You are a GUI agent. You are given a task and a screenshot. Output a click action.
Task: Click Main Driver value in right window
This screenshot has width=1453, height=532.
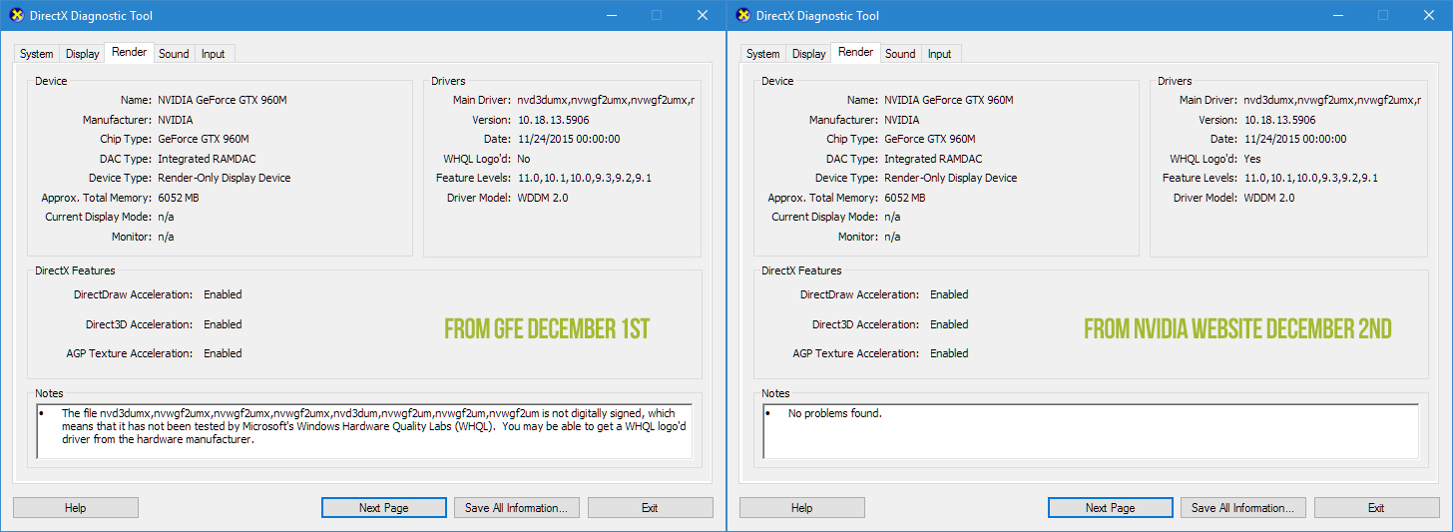[x=1332, y=100]
